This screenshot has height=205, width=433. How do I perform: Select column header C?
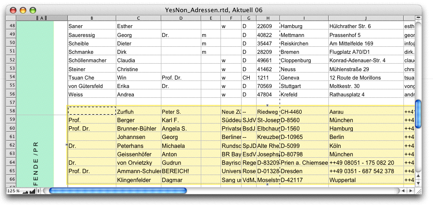click(x=138, y=18)
